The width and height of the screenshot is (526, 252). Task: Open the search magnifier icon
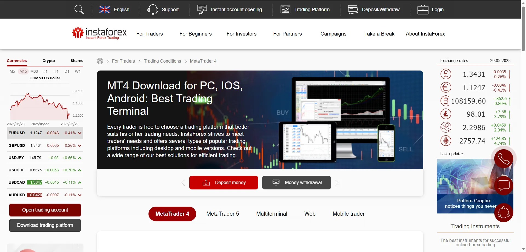pos(79,10)
